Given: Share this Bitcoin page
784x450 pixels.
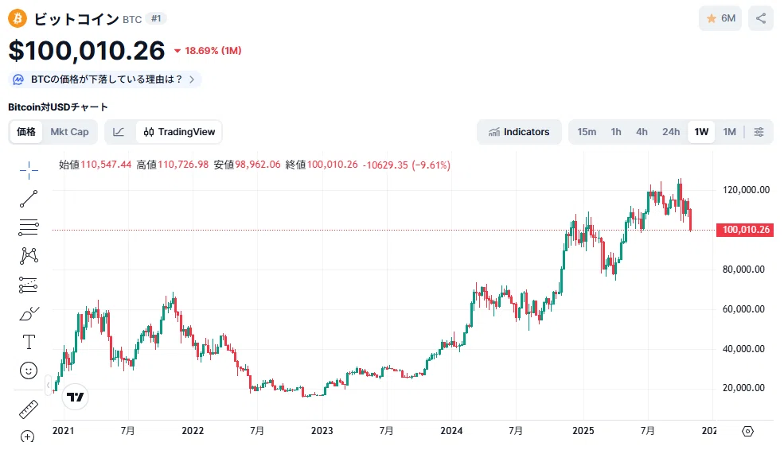Looking at the screenshot, I should coord(760,18).
